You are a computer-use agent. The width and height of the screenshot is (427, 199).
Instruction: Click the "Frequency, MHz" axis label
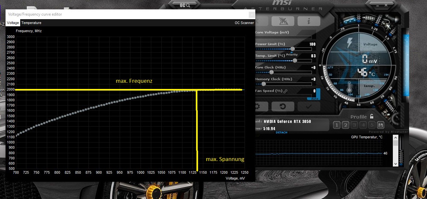click(29, 31)
